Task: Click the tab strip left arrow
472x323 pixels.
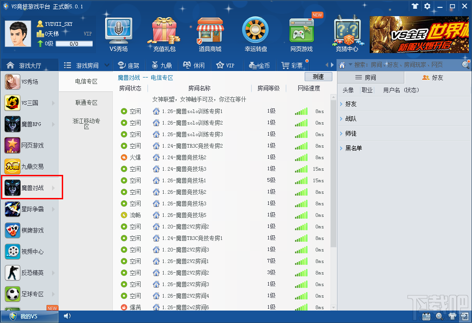Action: [327, 65]
